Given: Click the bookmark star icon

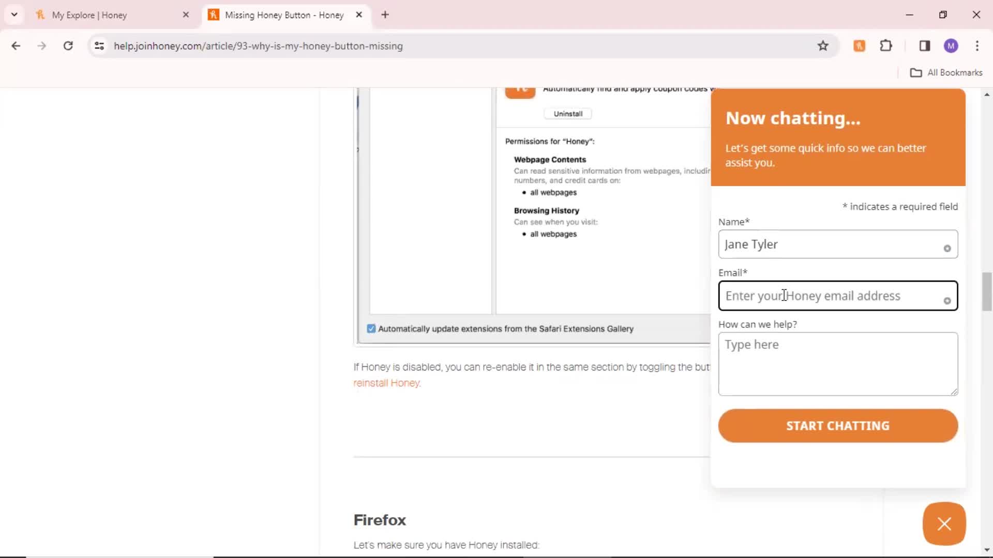Looking at the screenshot, I should tap(824, 45).
